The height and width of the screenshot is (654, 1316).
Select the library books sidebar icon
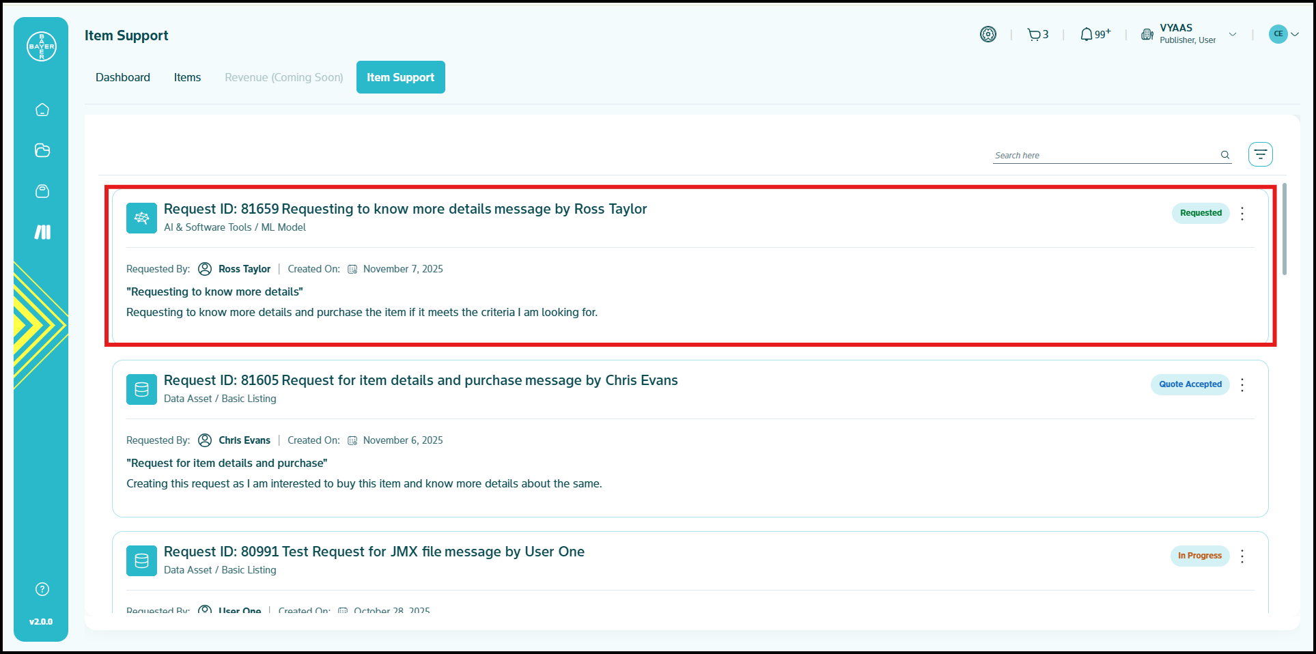click(42, 232)
